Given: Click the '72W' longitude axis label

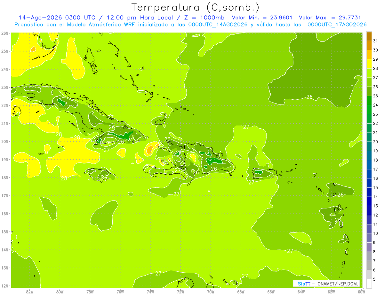Looking at the screenshot, I should (x=180, y=292).
